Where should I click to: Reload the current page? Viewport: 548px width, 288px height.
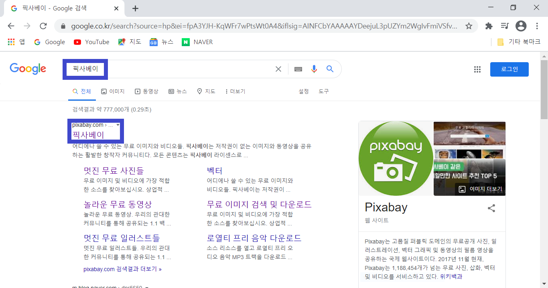tap(43, 26)
